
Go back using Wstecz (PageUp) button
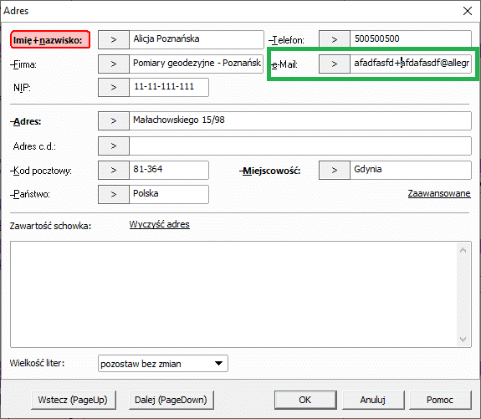[74, 400]
